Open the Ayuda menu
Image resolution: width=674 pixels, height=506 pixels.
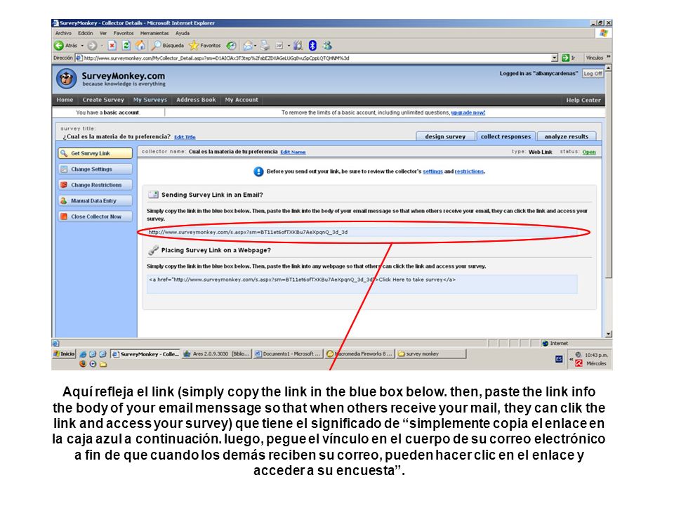pyautogui.click(x=183, y=33)
